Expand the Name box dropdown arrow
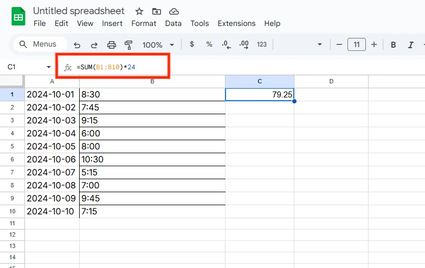The image size is (425, 268). click(x=49, y=67)
